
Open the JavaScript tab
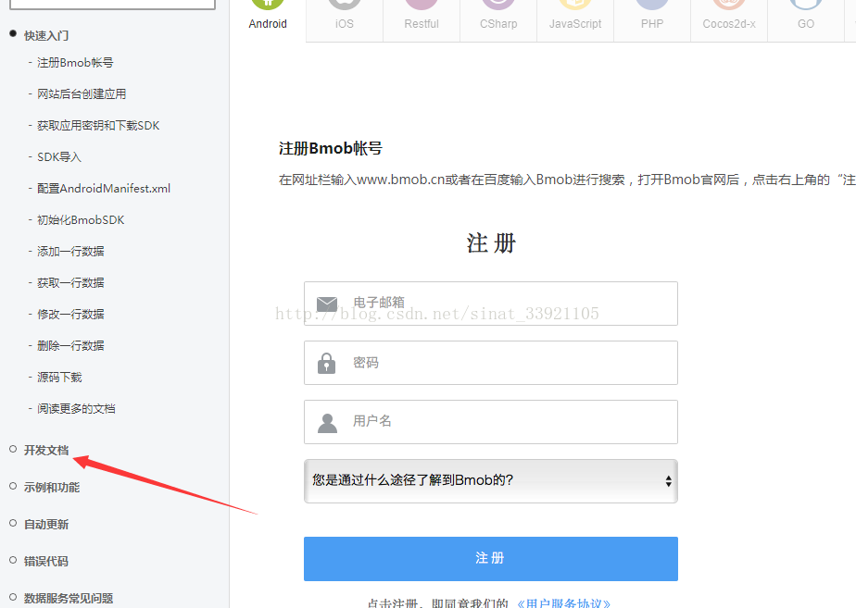point(575,20)
